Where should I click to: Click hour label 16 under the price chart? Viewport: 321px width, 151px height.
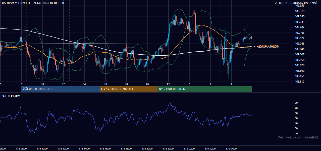pyautogui.click(x=106, y=84)
